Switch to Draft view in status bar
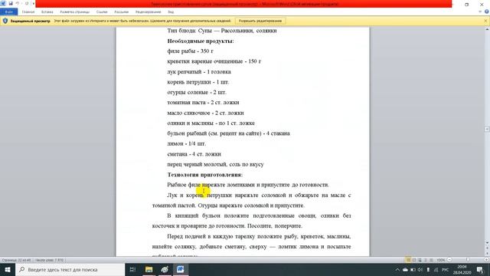The height and width of the screenshot is (276, 490). 431,260
